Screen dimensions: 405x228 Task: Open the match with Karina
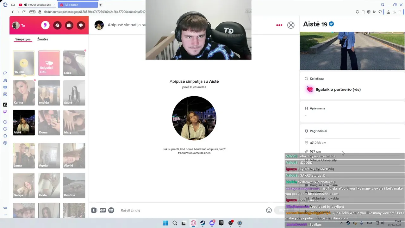click(24, 93)
